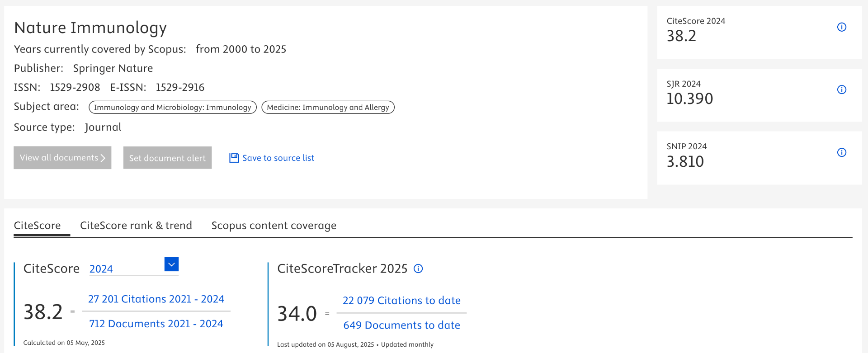Open 22 079 Citations to date

coord(401,301)
